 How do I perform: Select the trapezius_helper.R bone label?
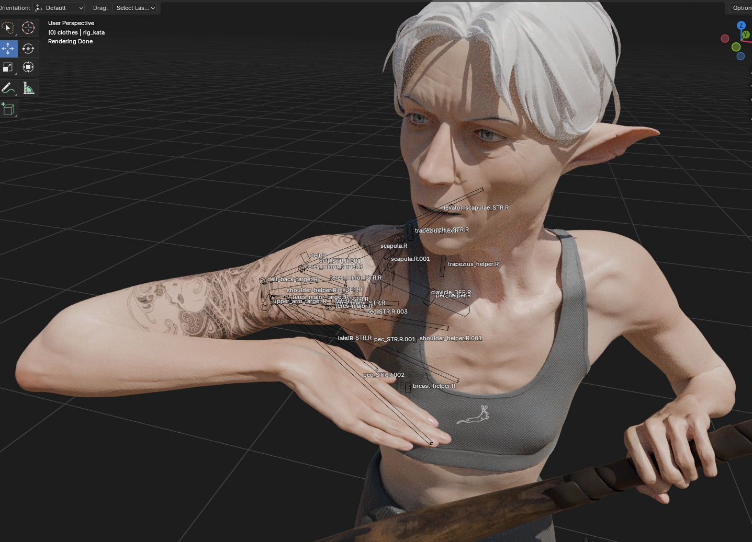click(x=473, y=264)
